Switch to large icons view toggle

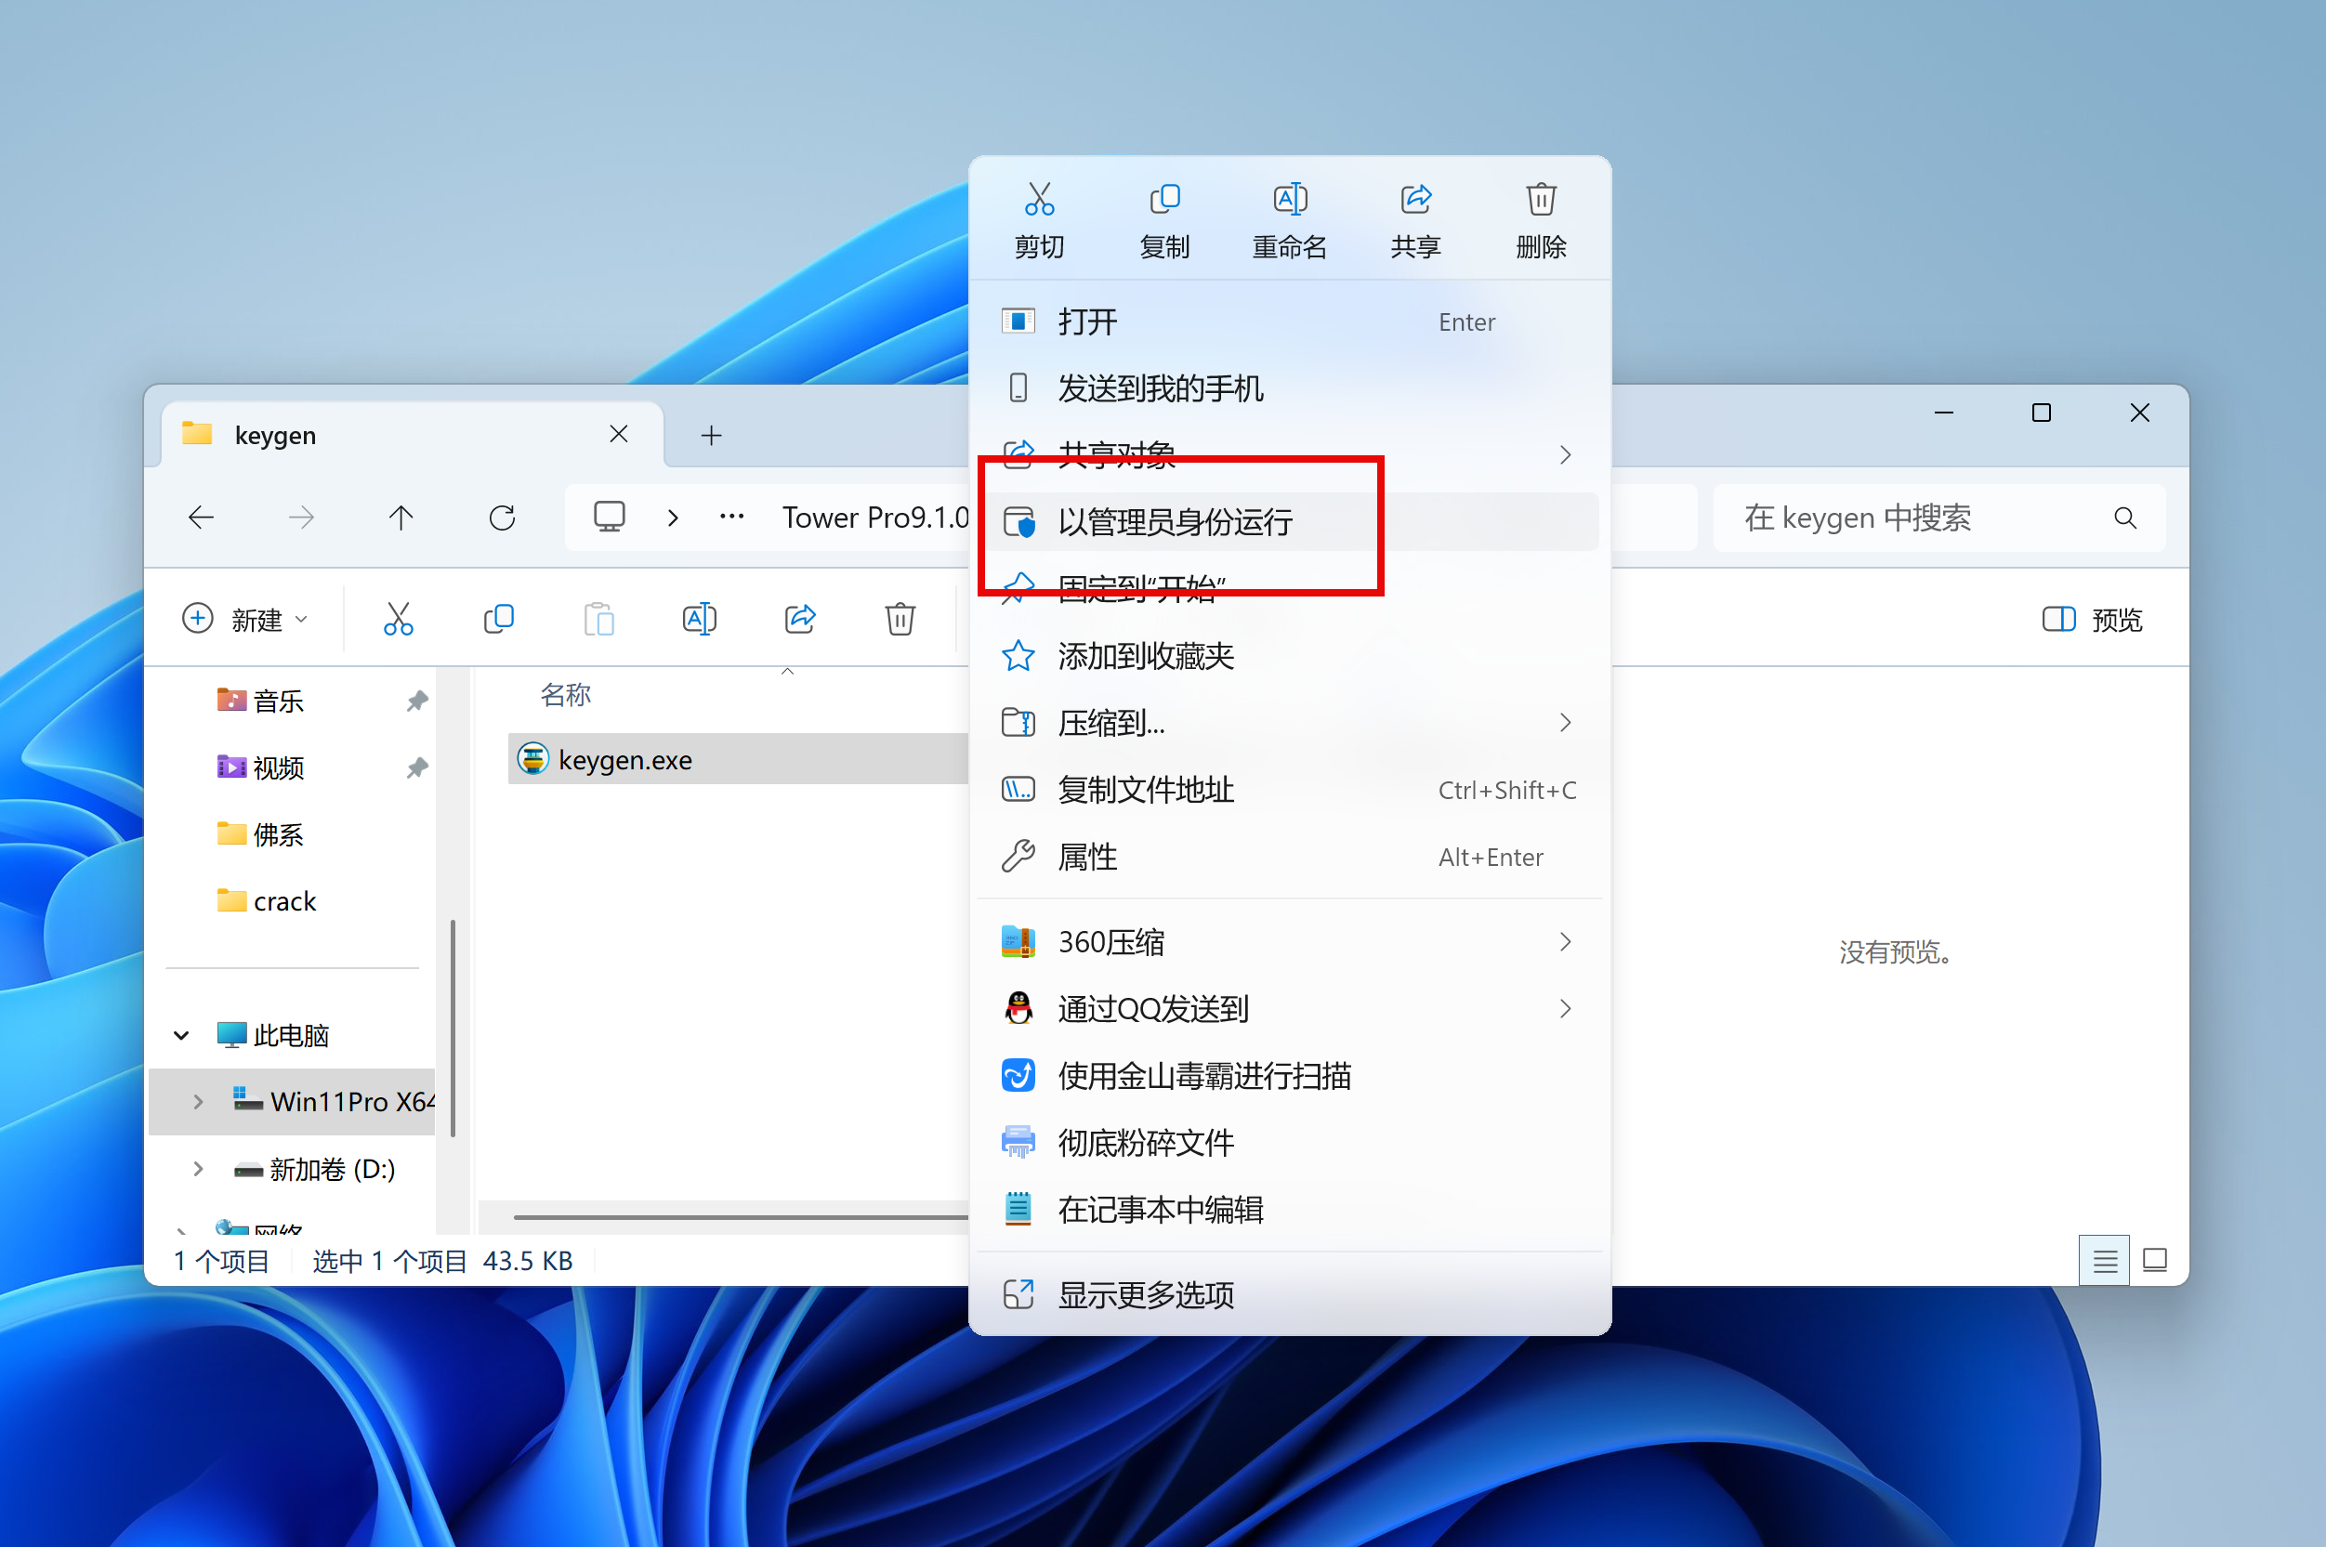click(2154, 1261)
